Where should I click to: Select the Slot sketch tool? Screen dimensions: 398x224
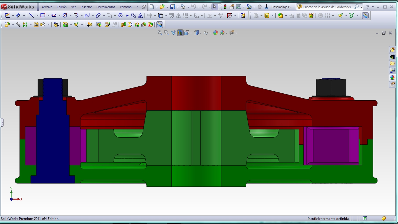(54, 16)
